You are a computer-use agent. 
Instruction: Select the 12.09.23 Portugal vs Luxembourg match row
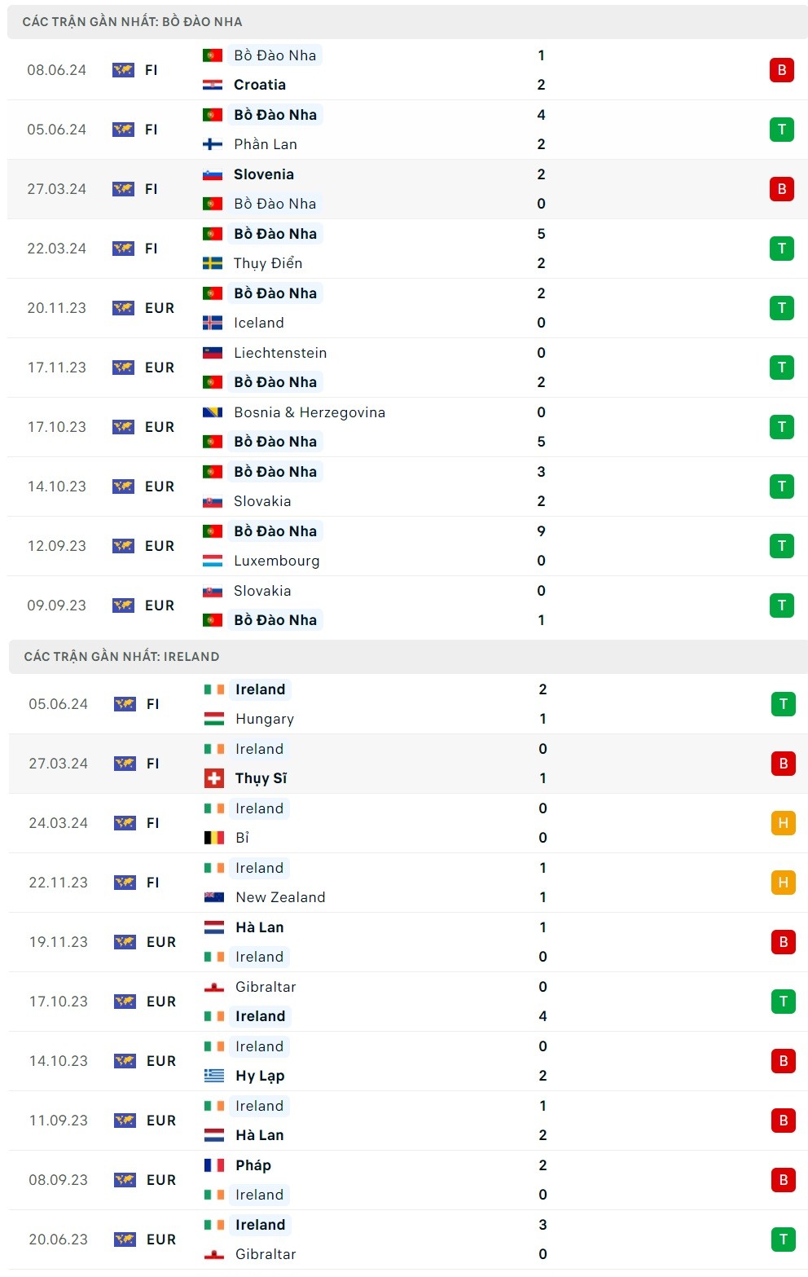pyautogui.click(x=407, y=546)
